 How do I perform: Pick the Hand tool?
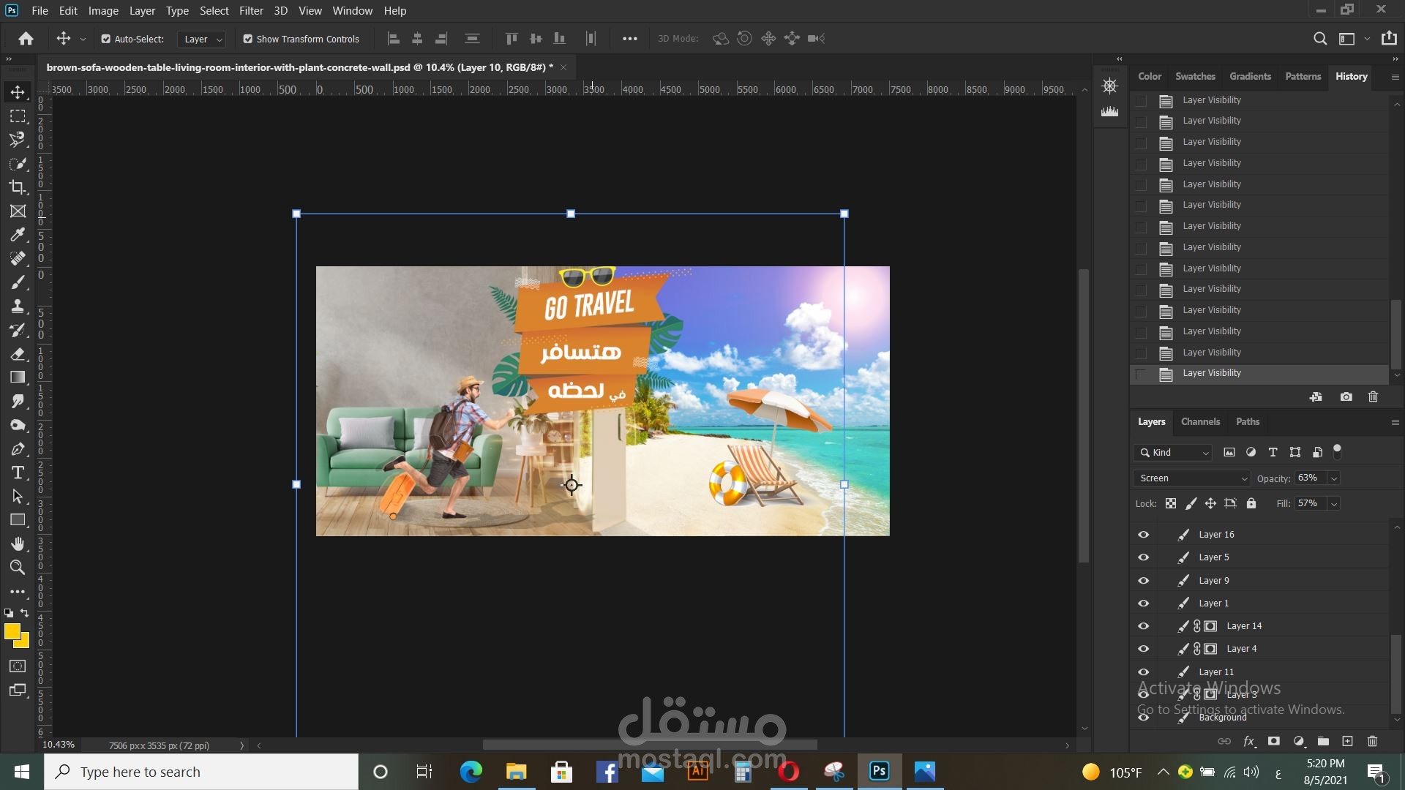point(18,543)
